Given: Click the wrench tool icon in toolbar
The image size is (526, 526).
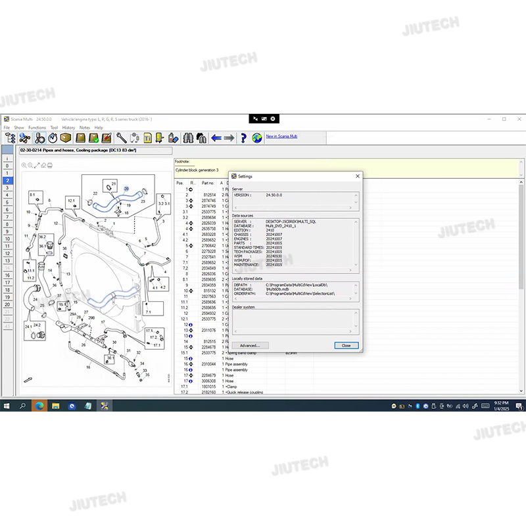Looking at the screenshot, I should point(121,138).
